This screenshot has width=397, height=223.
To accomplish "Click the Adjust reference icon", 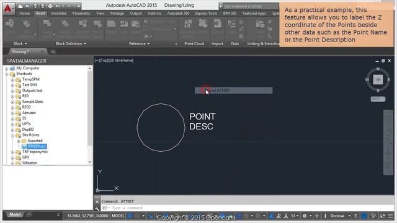I will point(136,24).
